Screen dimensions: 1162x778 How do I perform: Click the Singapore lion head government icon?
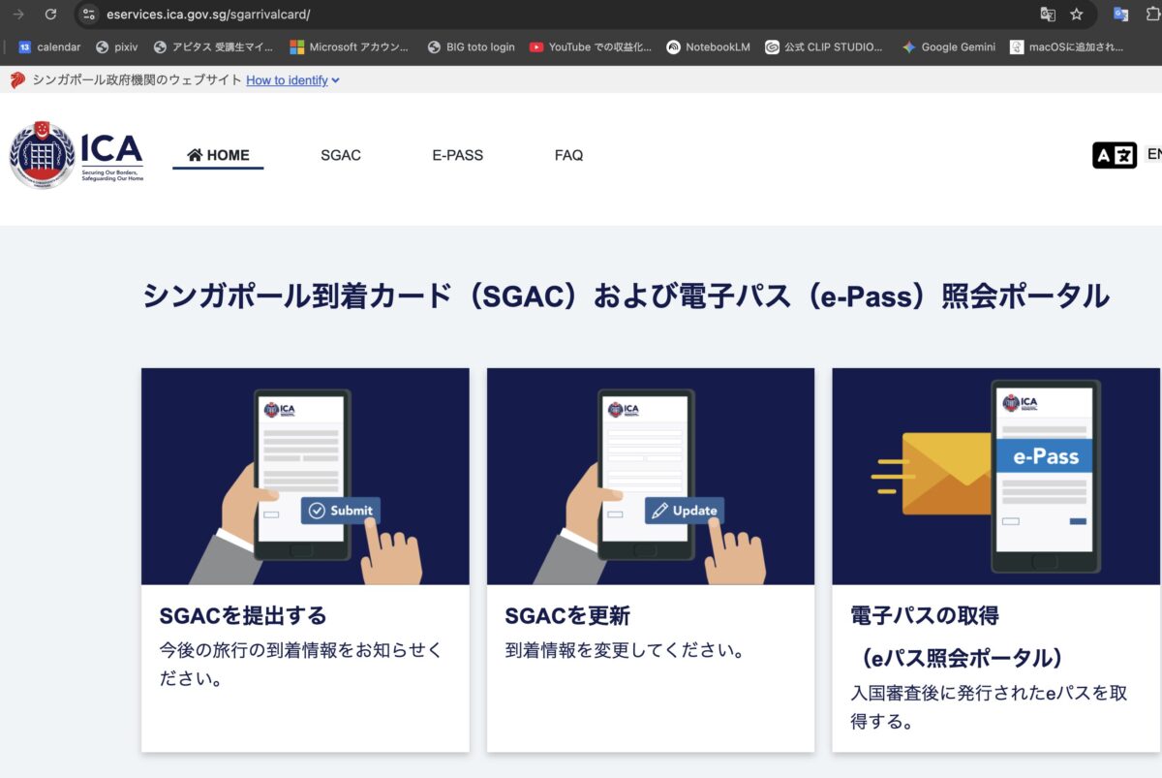tap(17, 80)
